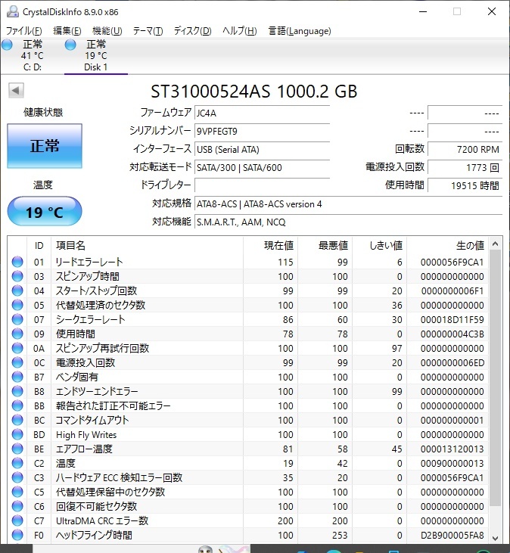Click the firmware field JC4A
Image resolution: width=510 pixels, height=553 pixels.
click(x=262, y=113)
